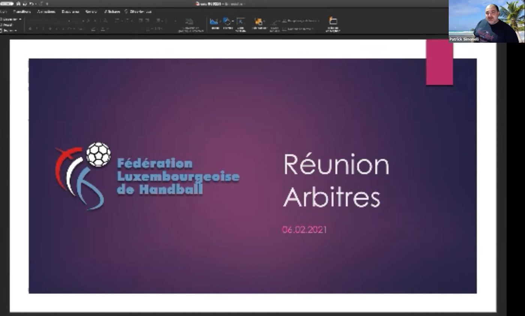Insert a text box with Zone de texte
Viewport: 525px width, 316px height.
(x=241, y=23)
